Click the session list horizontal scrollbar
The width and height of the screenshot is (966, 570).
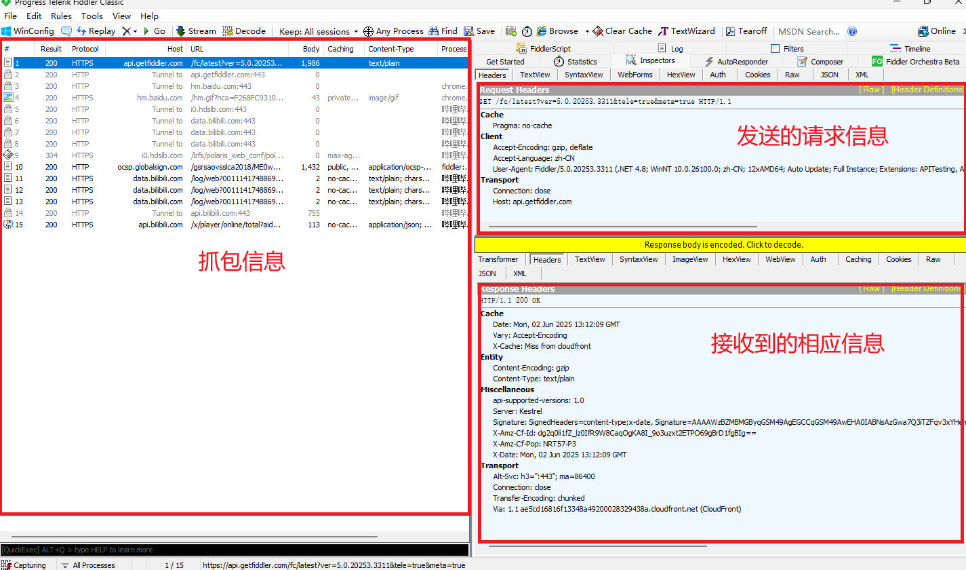coord(195,537)
